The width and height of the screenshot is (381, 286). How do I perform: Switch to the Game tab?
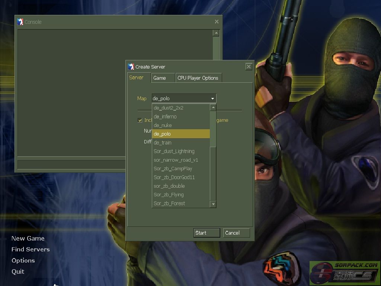[160, 78]
